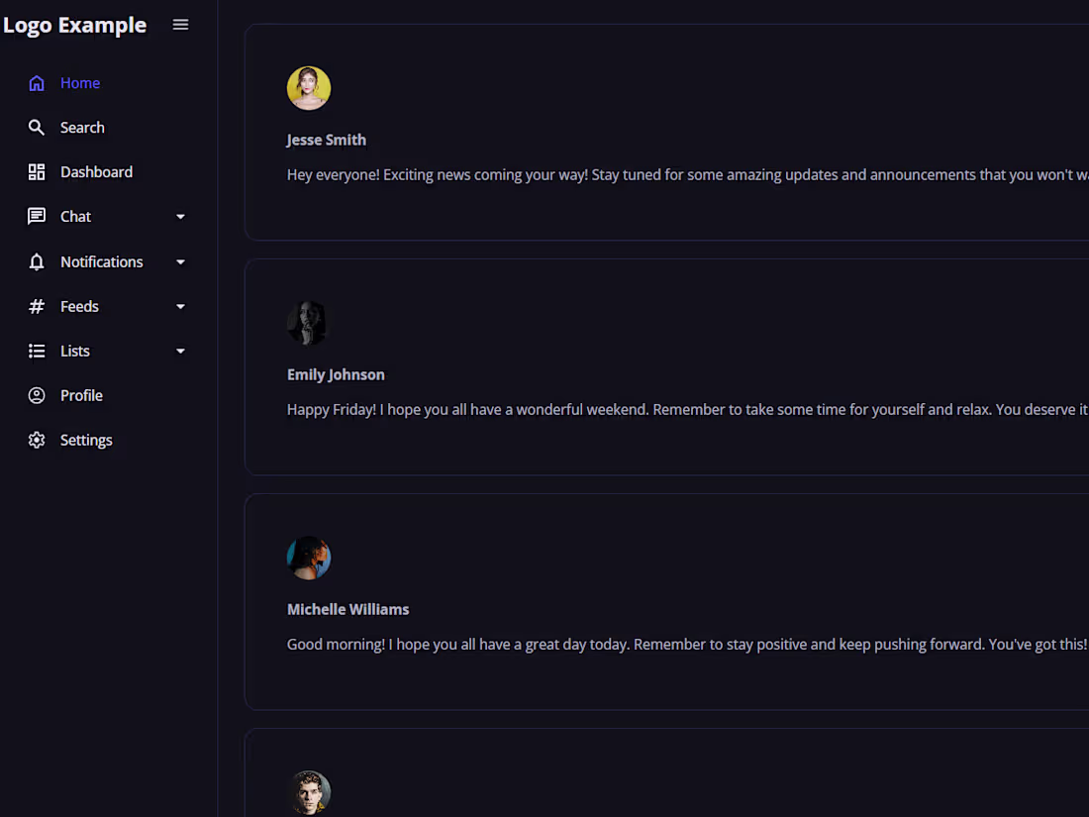
Task: Select Search from the sidebar menu
Action: click(83, 127)
